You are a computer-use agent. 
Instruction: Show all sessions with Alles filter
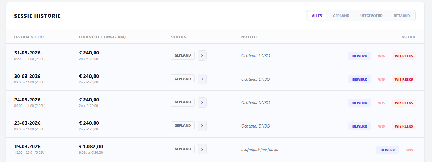(317, 16)
